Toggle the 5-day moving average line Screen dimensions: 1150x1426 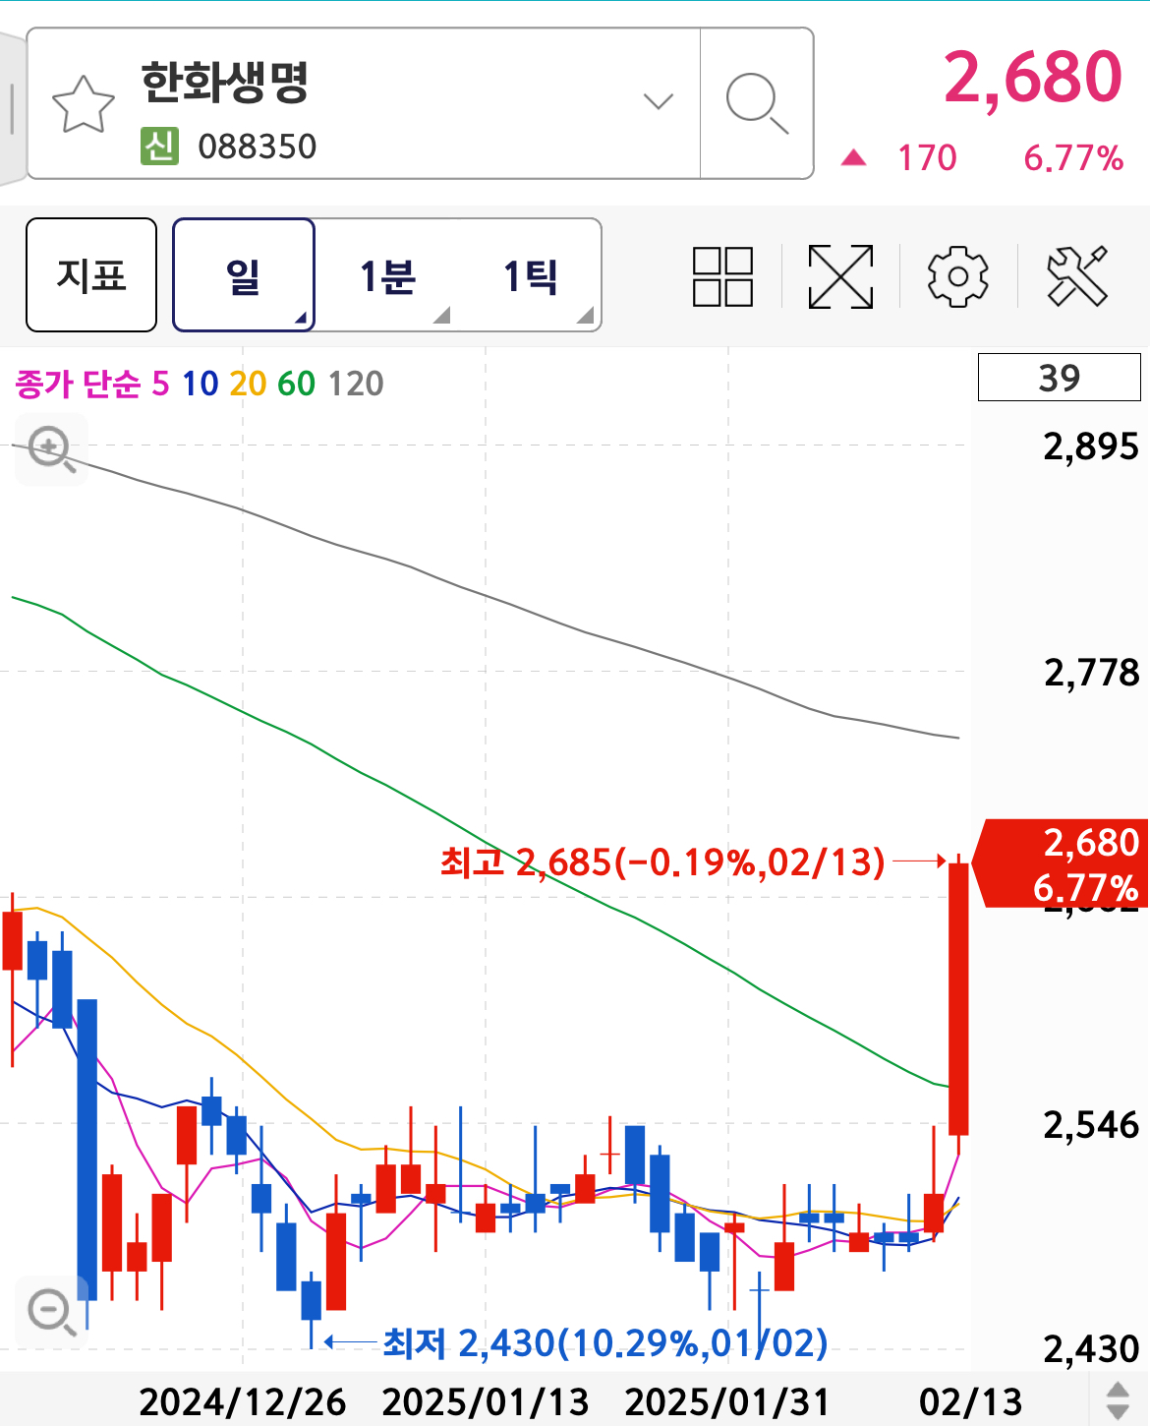160,384
